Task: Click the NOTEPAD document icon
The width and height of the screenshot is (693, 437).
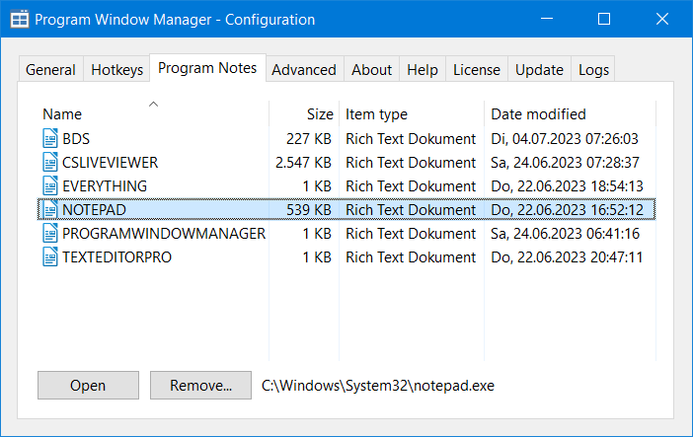Action: click(x=50, y=210)
